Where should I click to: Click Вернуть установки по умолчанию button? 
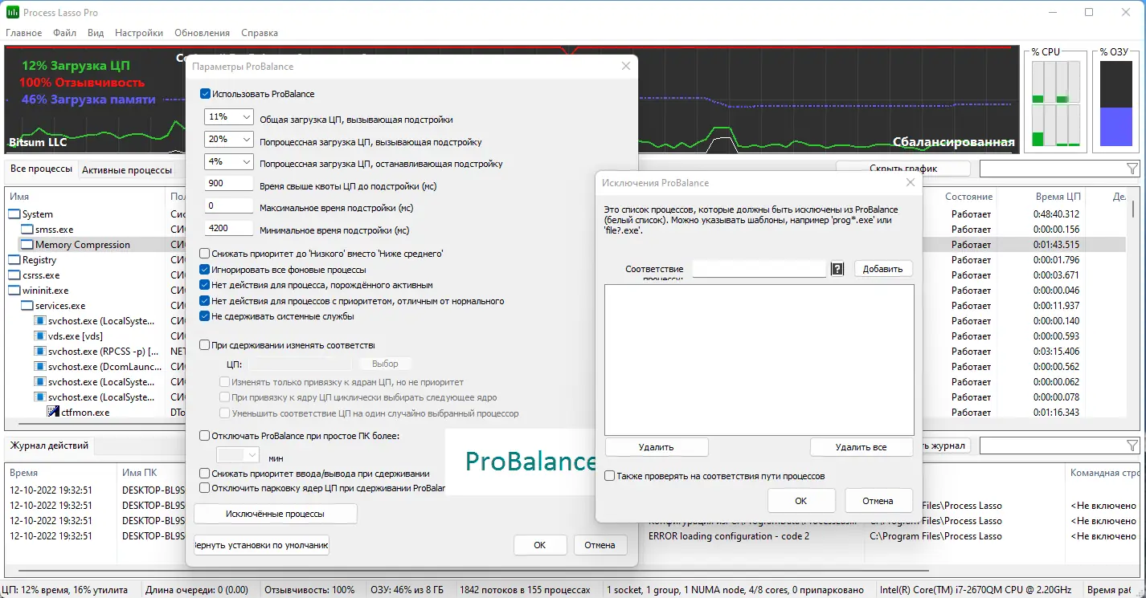(x=262, y=546)
